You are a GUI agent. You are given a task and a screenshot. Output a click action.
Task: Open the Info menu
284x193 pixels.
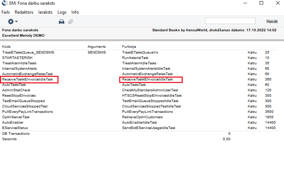(x=75, y=12)
